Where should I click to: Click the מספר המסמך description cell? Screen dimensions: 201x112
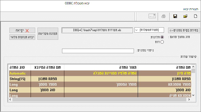pyautogui.click(x=101, y=84)
